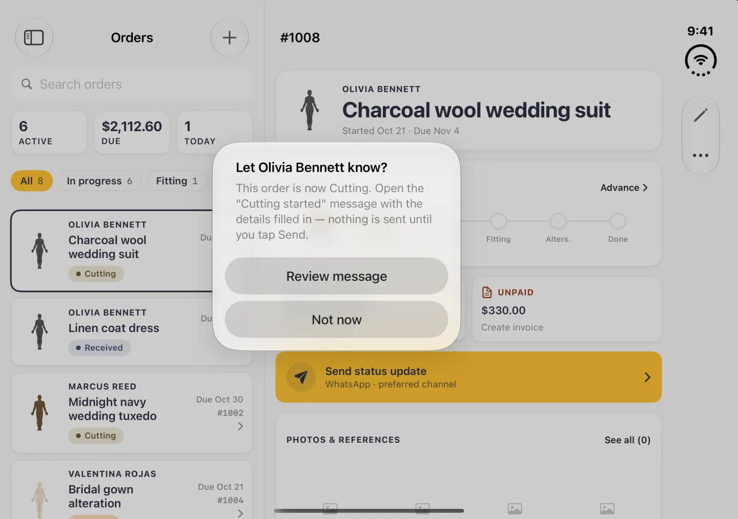The width and height of the screenshot is (738, 519).
Task: Open the three-dots more options menu
Action: point(701,155)
